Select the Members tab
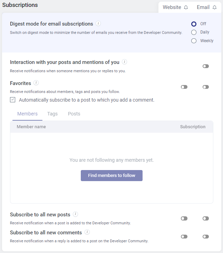 pyautogui.click(x=27, y=114)
